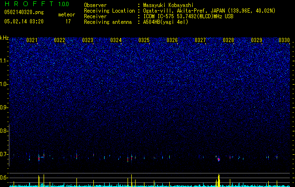Click the 0330 time marker
Screen dimensions: 295x187
click(284, 40)
